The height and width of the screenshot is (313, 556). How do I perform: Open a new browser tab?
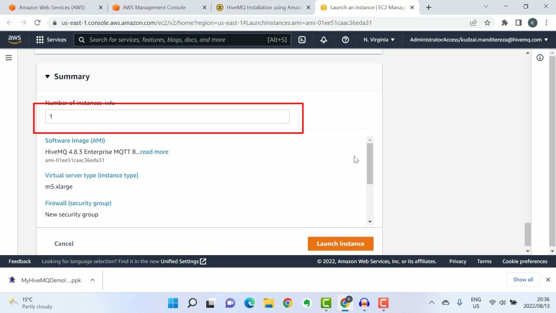pyautogui.click(x=429, y=8)
